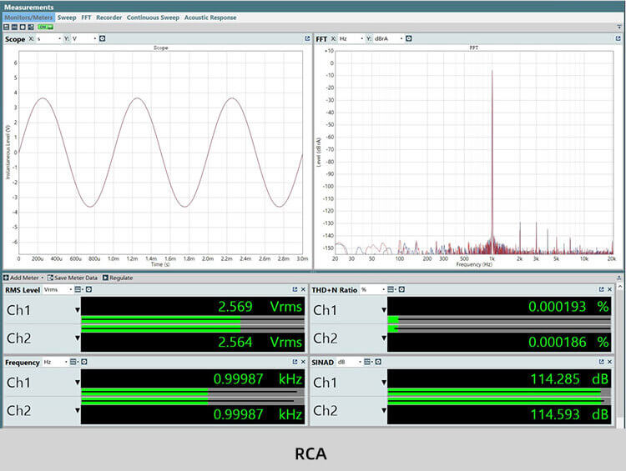
Task: Close the SINAD meter panel
Action: point(610,362)
